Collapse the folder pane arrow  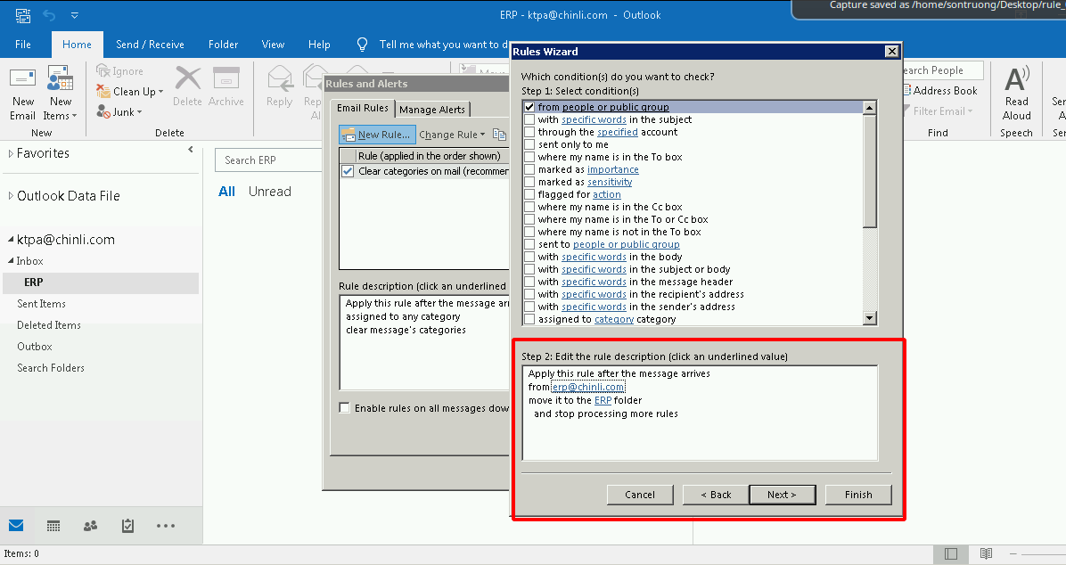(191, 150)
